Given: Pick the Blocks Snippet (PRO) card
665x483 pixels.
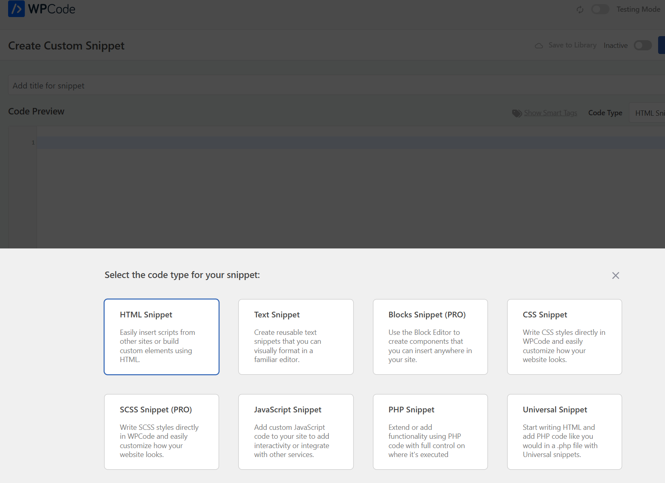Looking at the screenshot, I should [x=430, y=337].
